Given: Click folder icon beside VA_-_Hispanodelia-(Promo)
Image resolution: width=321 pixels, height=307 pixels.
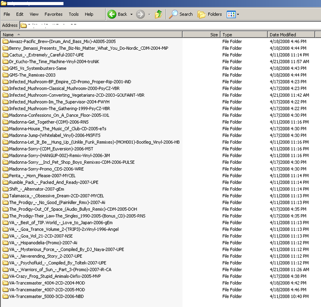Looking at the screenshot, I should (x=5, y=243).
